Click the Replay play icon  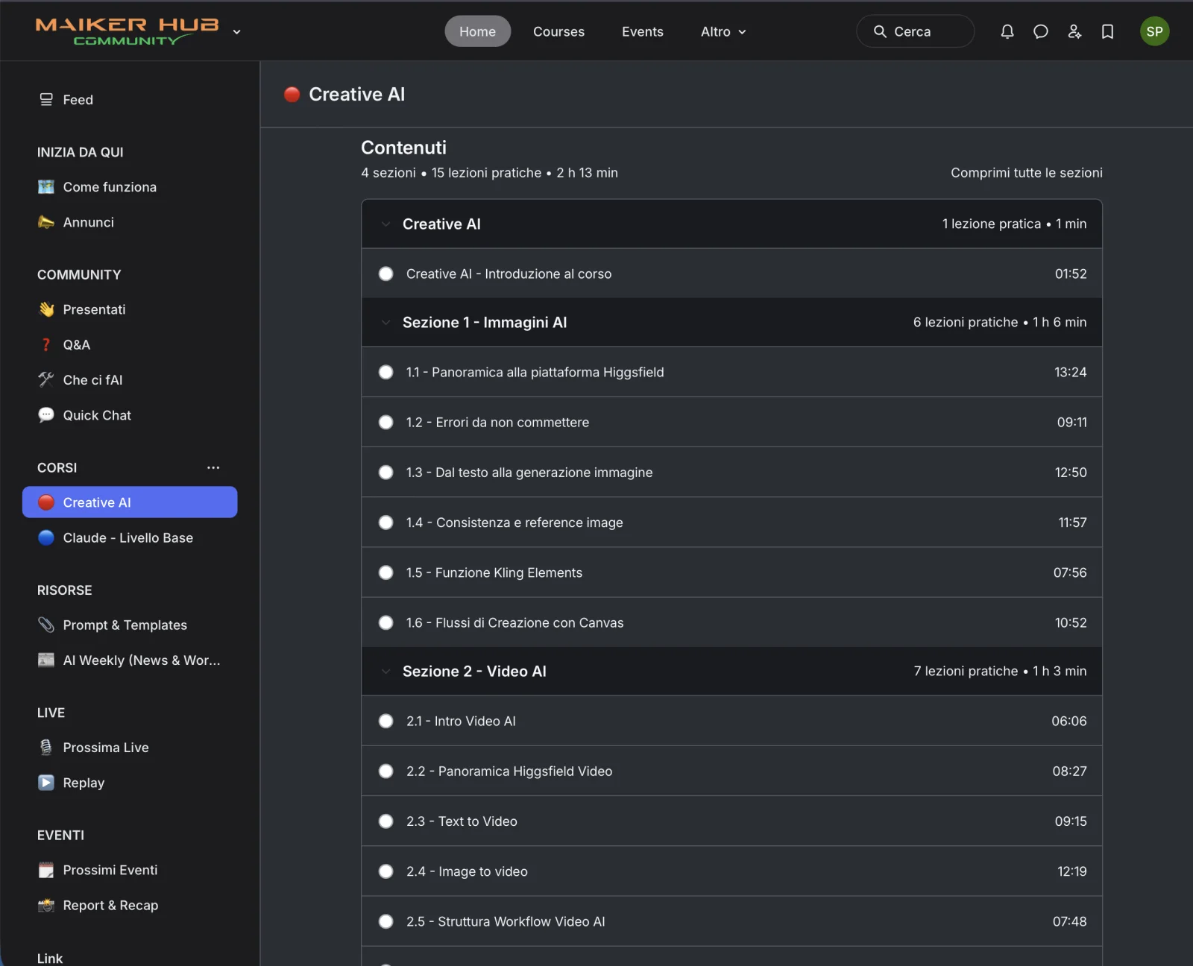coord(46,783)
